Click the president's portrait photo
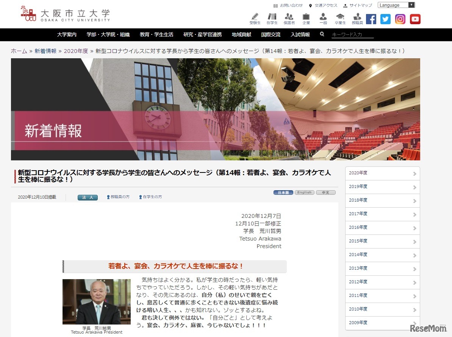This screenshot has width=452, height=337. [x=97, y=301]
